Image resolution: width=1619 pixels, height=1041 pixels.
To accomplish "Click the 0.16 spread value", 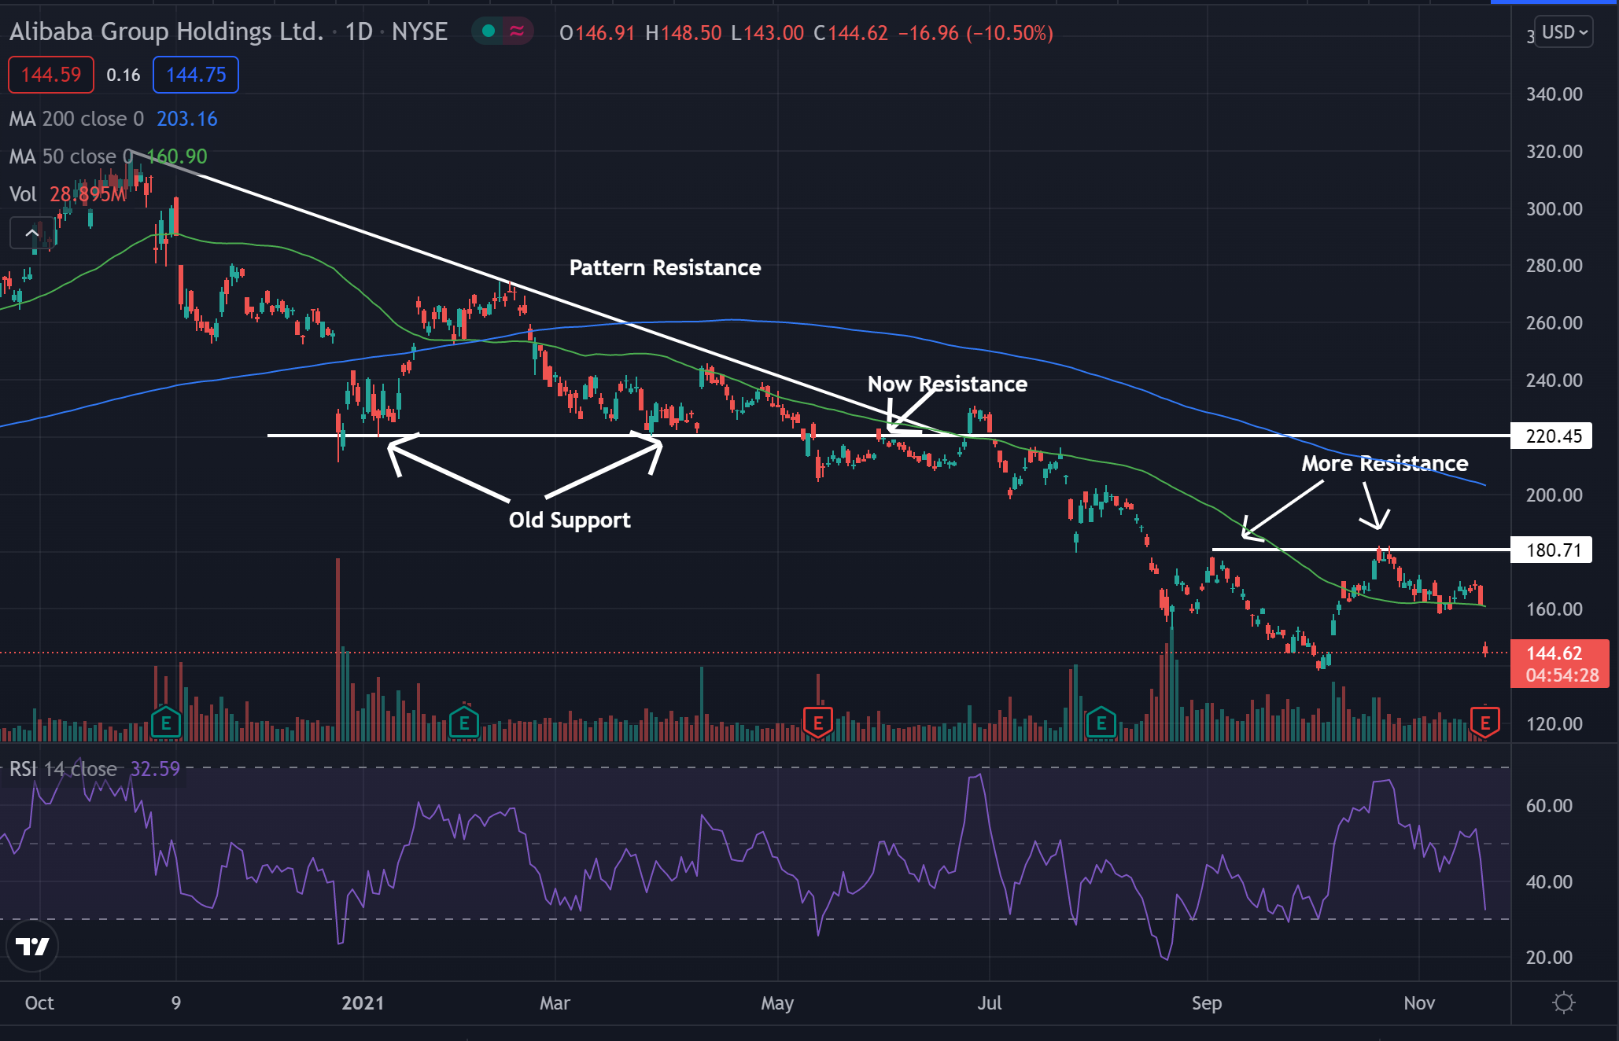I will [x=124, y=75].
